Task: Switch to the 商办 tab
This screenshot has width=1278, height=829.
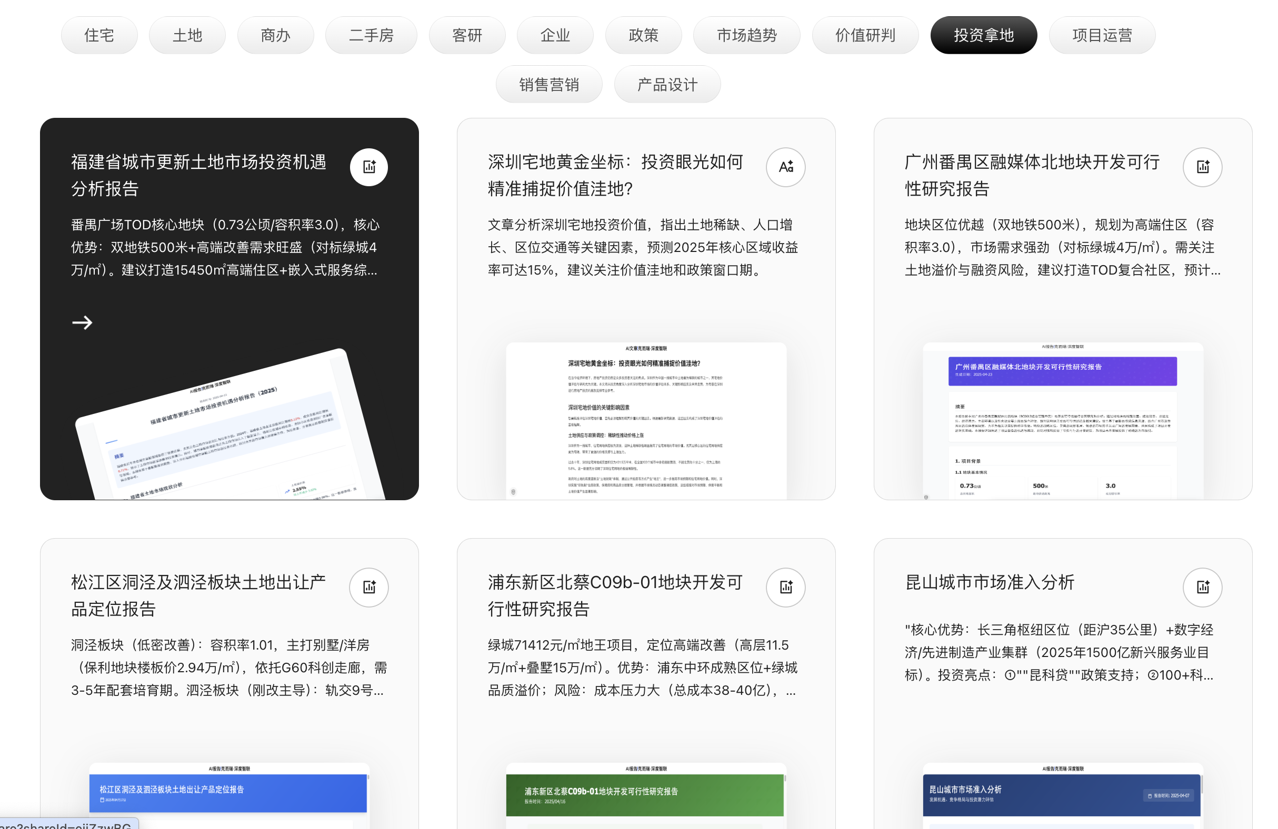Action: 275,35
